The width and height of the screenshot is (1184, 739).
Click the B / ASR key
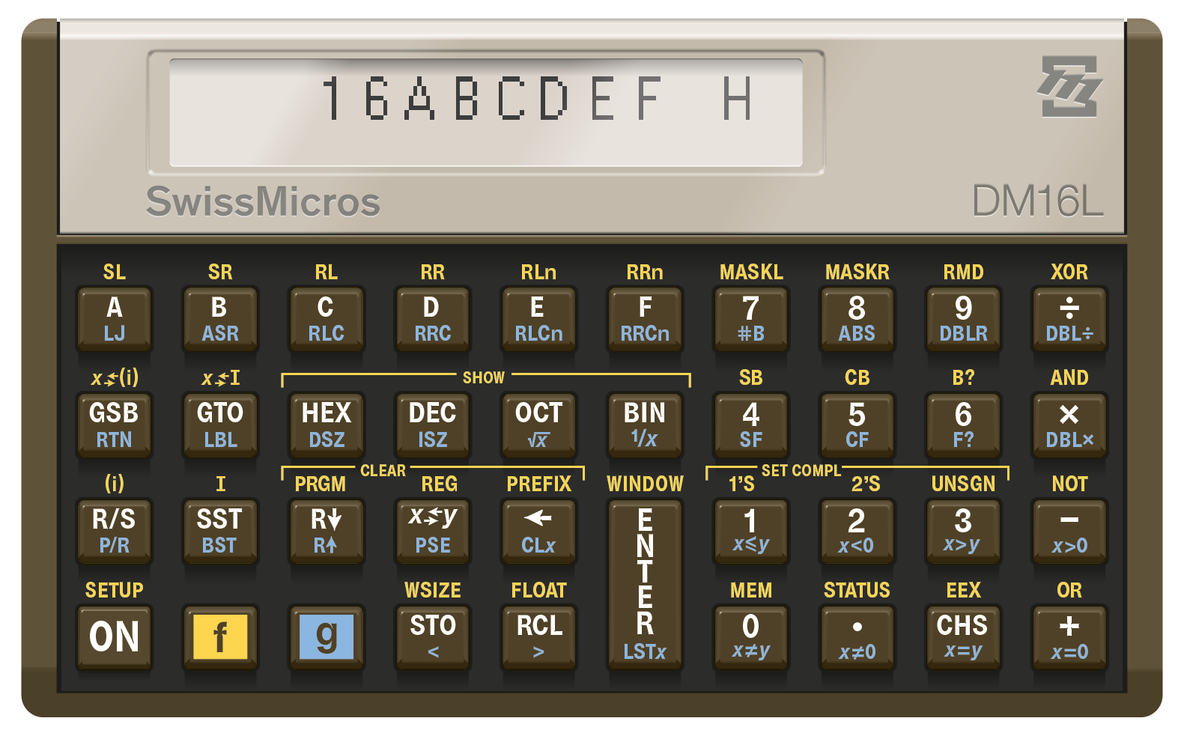pos(220,319)
